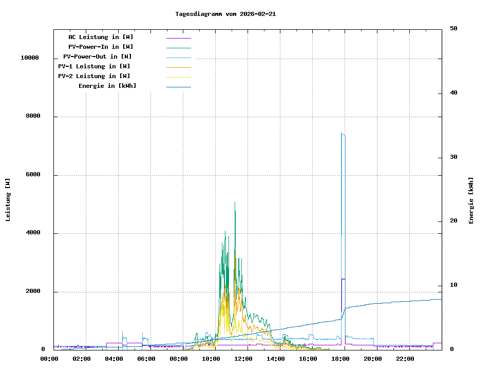
Task: Click the 12:00 time axis tick label
Action: [243, 359]
